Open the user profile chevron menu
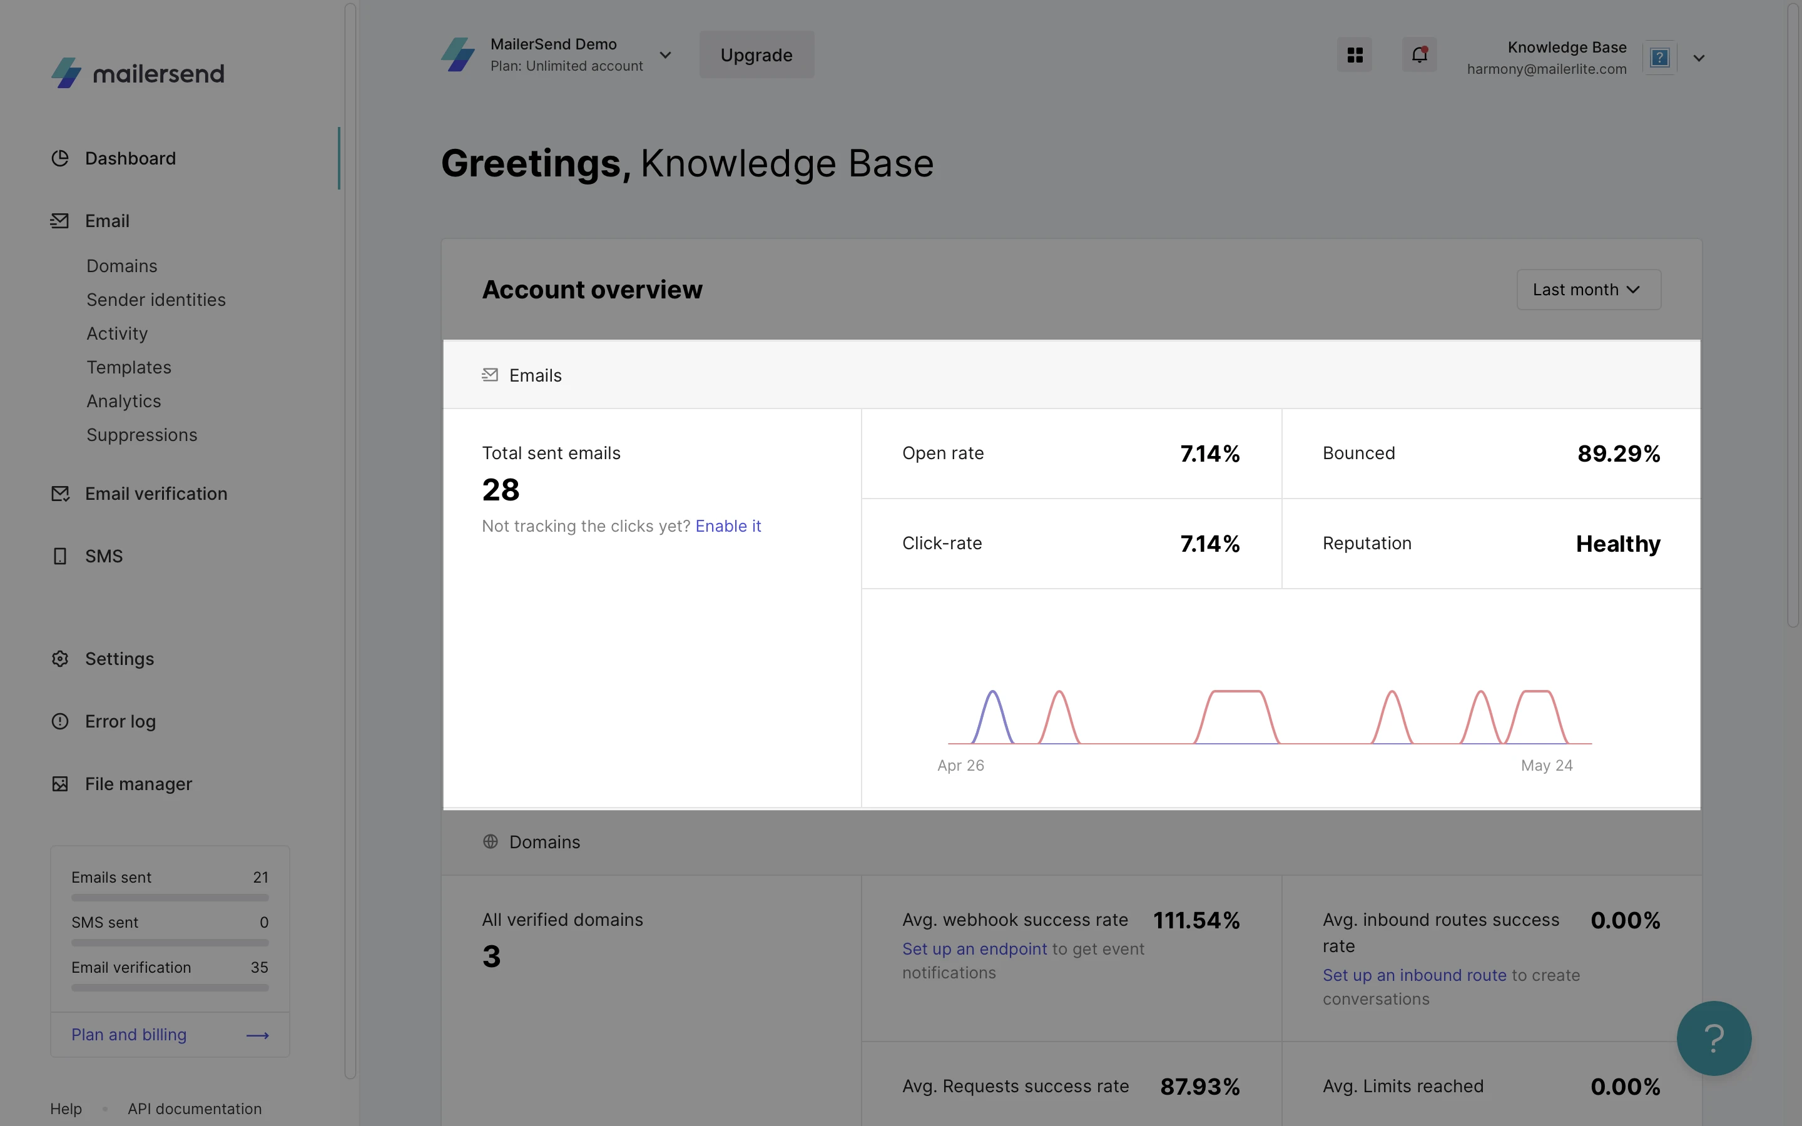The image size is (1802, 1126). 1699,58
